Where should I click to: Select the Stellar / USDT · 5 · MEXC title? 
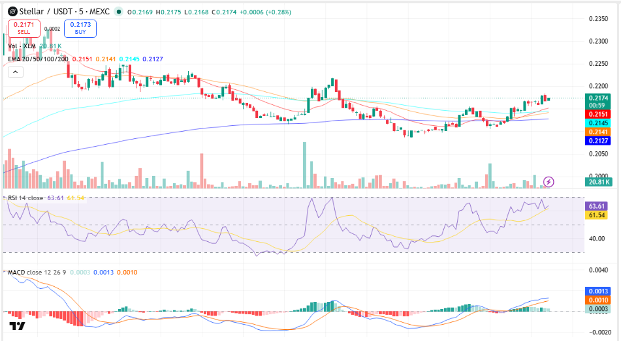tap(65, 12)
